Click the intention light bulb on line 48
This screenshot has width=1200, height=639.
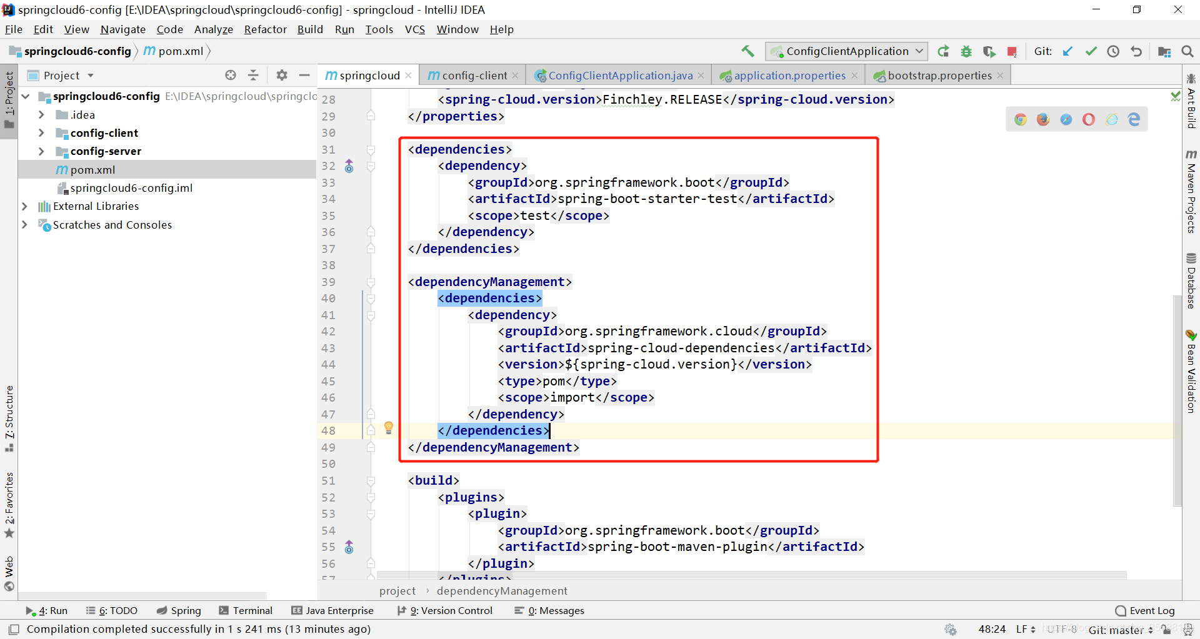pyautogui.click(x=389, y=428)
